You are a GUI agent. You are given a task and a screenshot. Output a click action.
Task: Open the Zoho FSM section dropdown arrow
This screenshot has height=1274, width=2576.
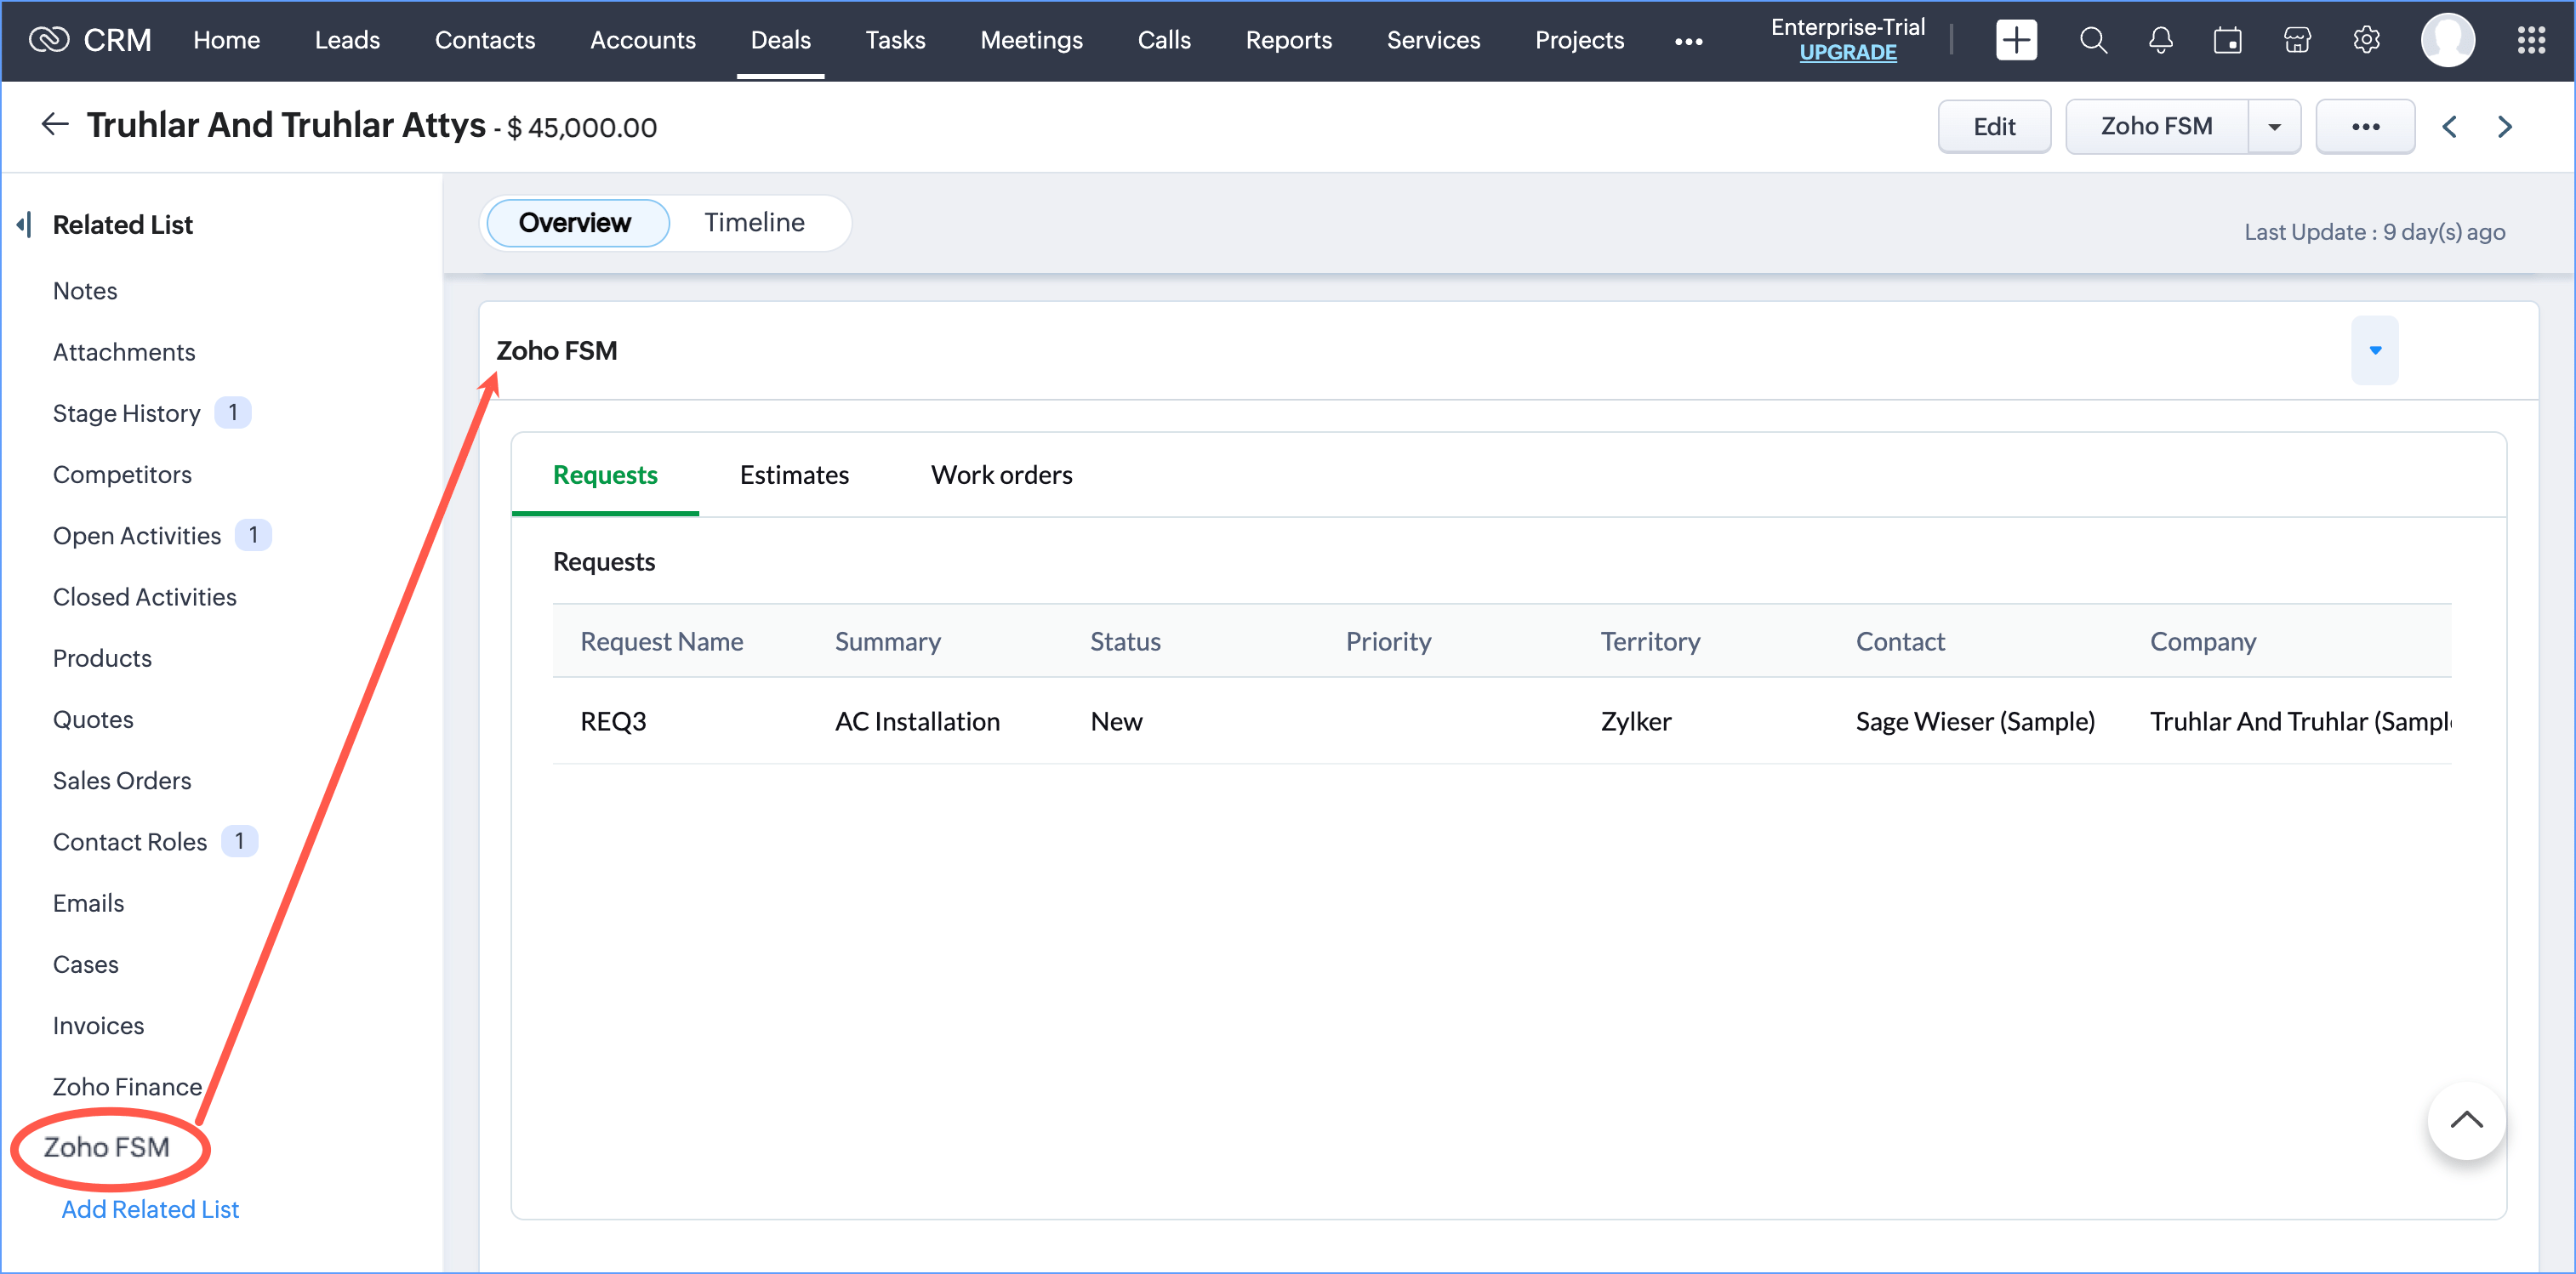tap(2374, 350)
